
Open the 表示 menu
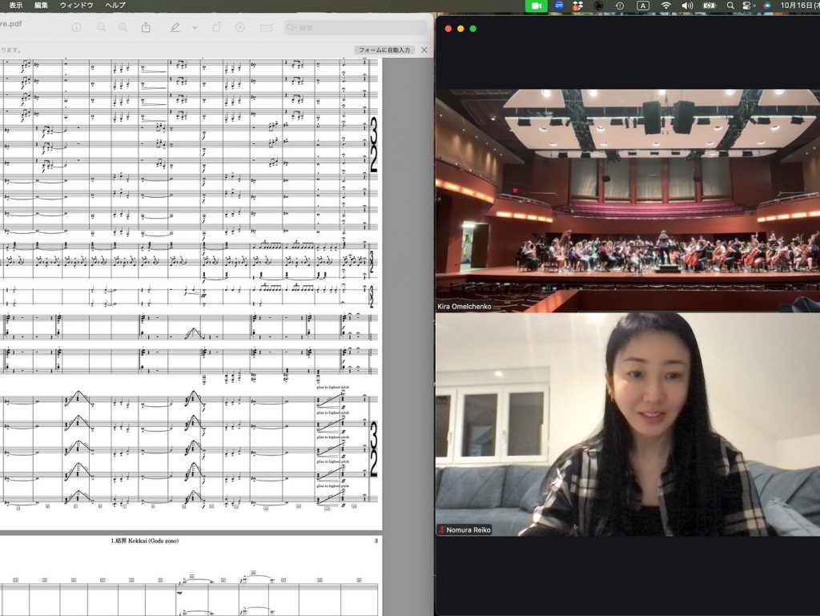point(16,6)
